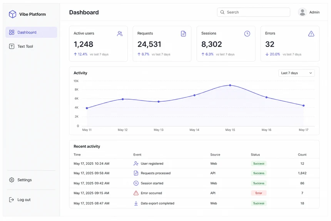Click the Errors warning triangle icon

coord(311,33)
